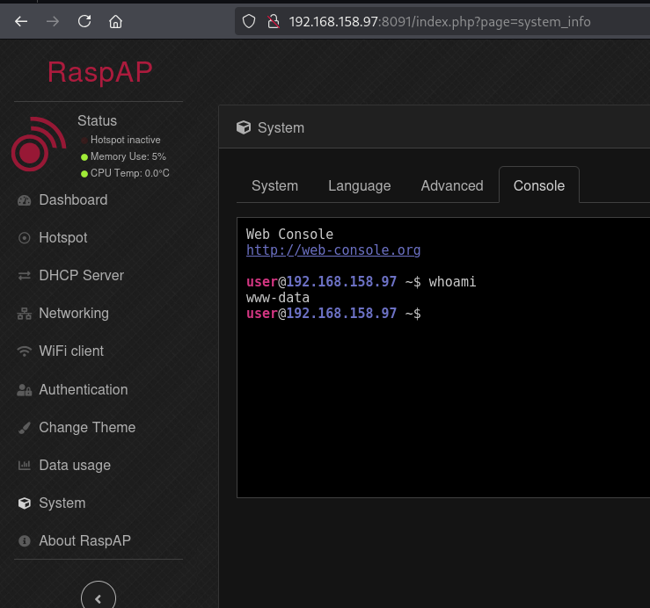Click the Change Theme paintbrush icon
The width and height of the screenshot is (650, 608).
coord(24,428)
